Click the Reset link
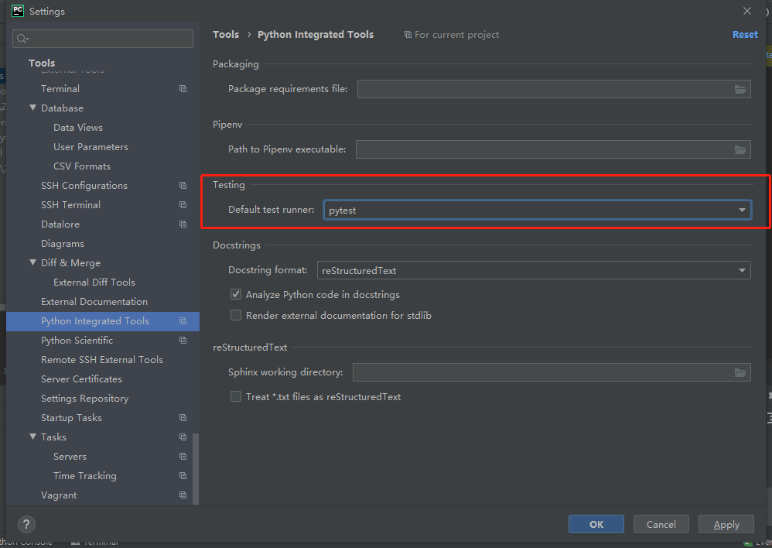Viewport: 772px width, 548px height. pos(745,35)
